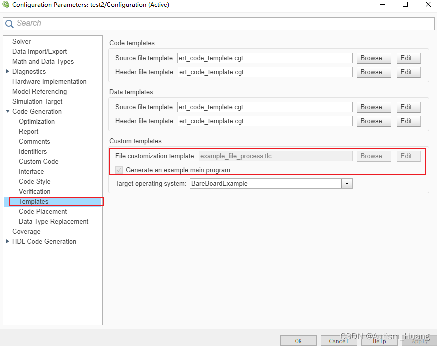Go to Hardware Implementation pane

[49, 82]
